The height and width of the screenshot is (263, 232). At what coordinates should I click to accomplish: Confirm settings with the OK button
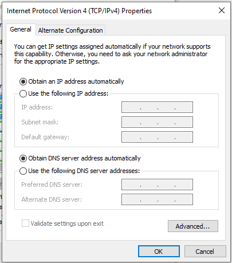[x=159, y=252]
